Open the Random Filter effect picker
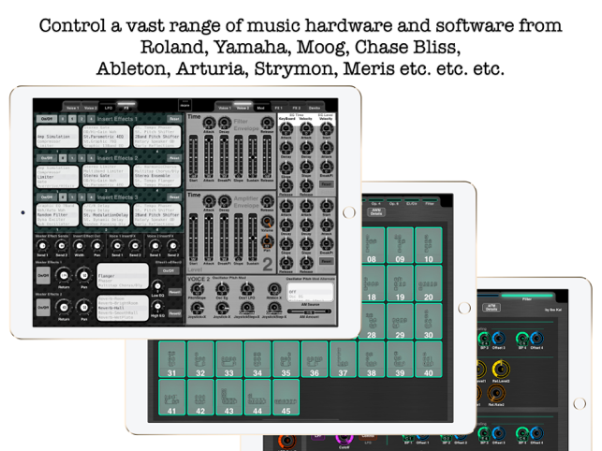The height and width of the screenshot is (451, 602). click(58, 215)
